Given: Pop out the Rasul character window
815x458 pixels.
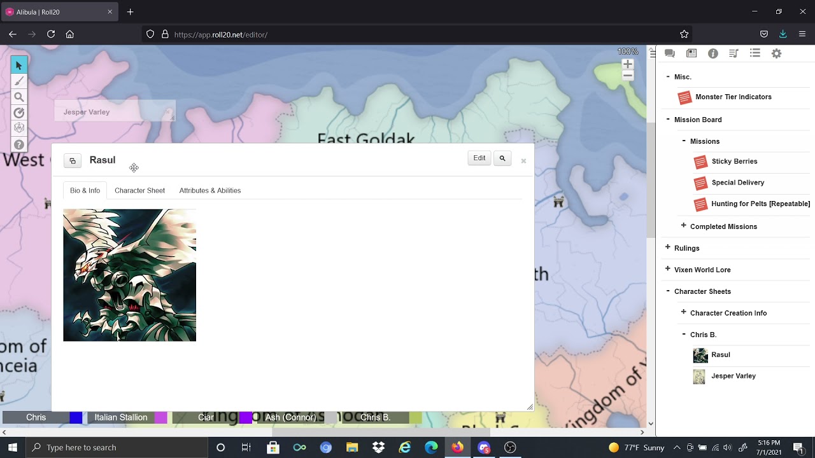Looking at the screenshot, I should [73, 161].
